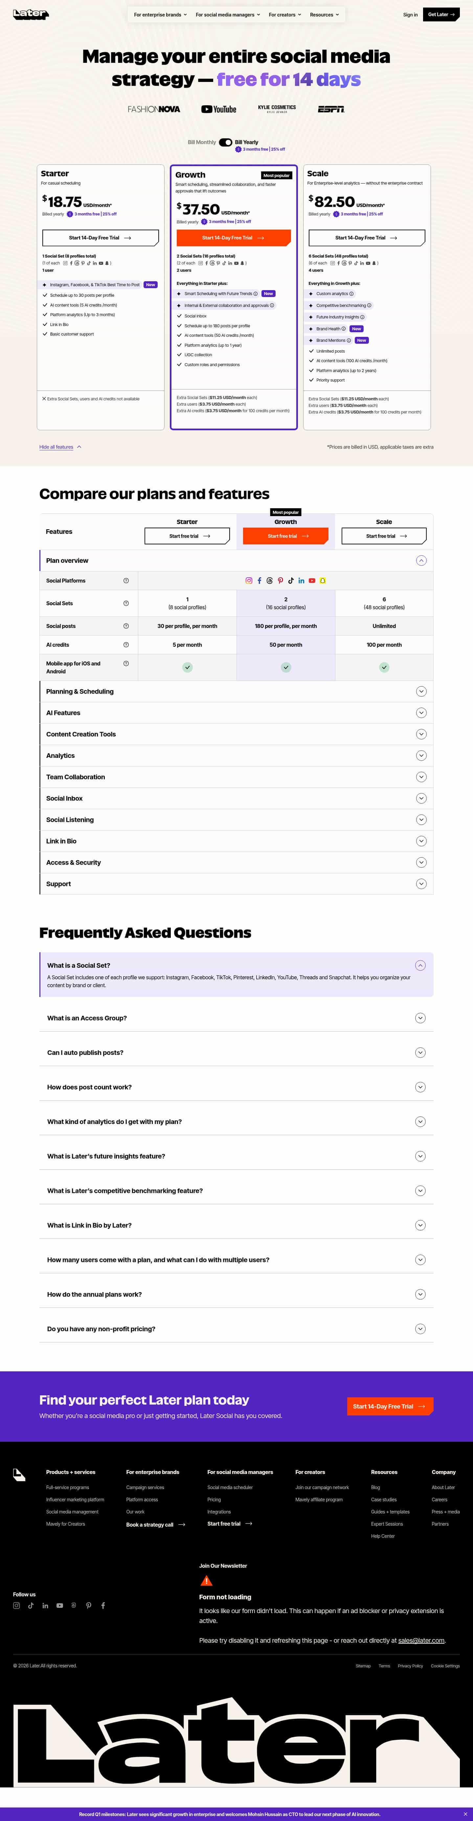Image resolution: width=473 pixels, height=1821 pixels.
Task: Open Instagram from the footer Follow us icons
Action: click(16, 1606)
